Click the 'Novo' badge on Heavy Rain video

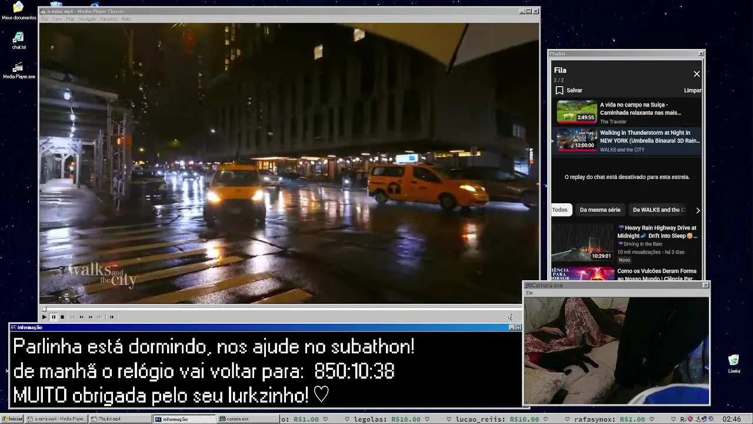(x=624, y=260)
